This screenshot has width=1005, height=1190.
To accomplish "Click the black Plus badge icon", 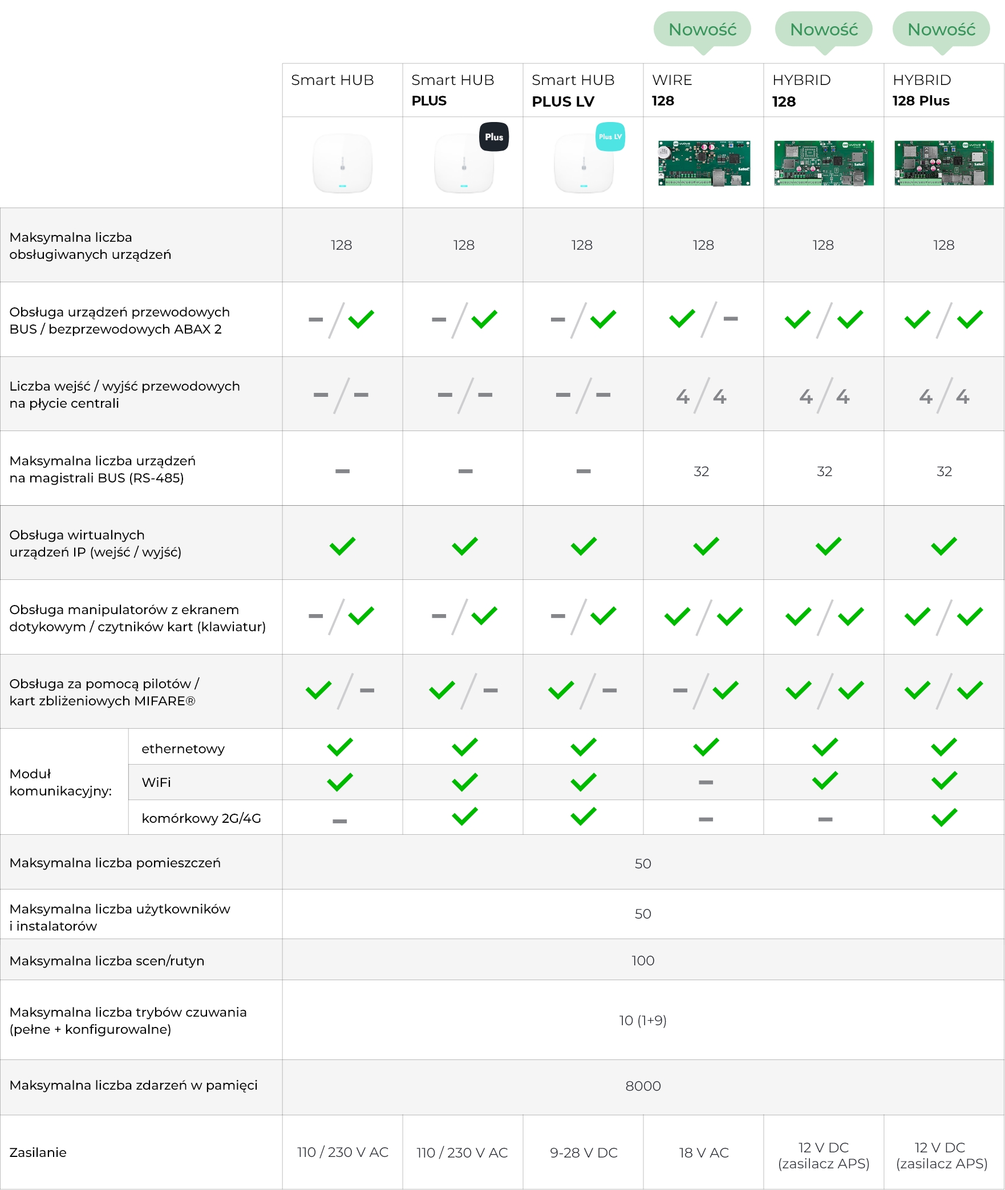I will click(493, 137).
